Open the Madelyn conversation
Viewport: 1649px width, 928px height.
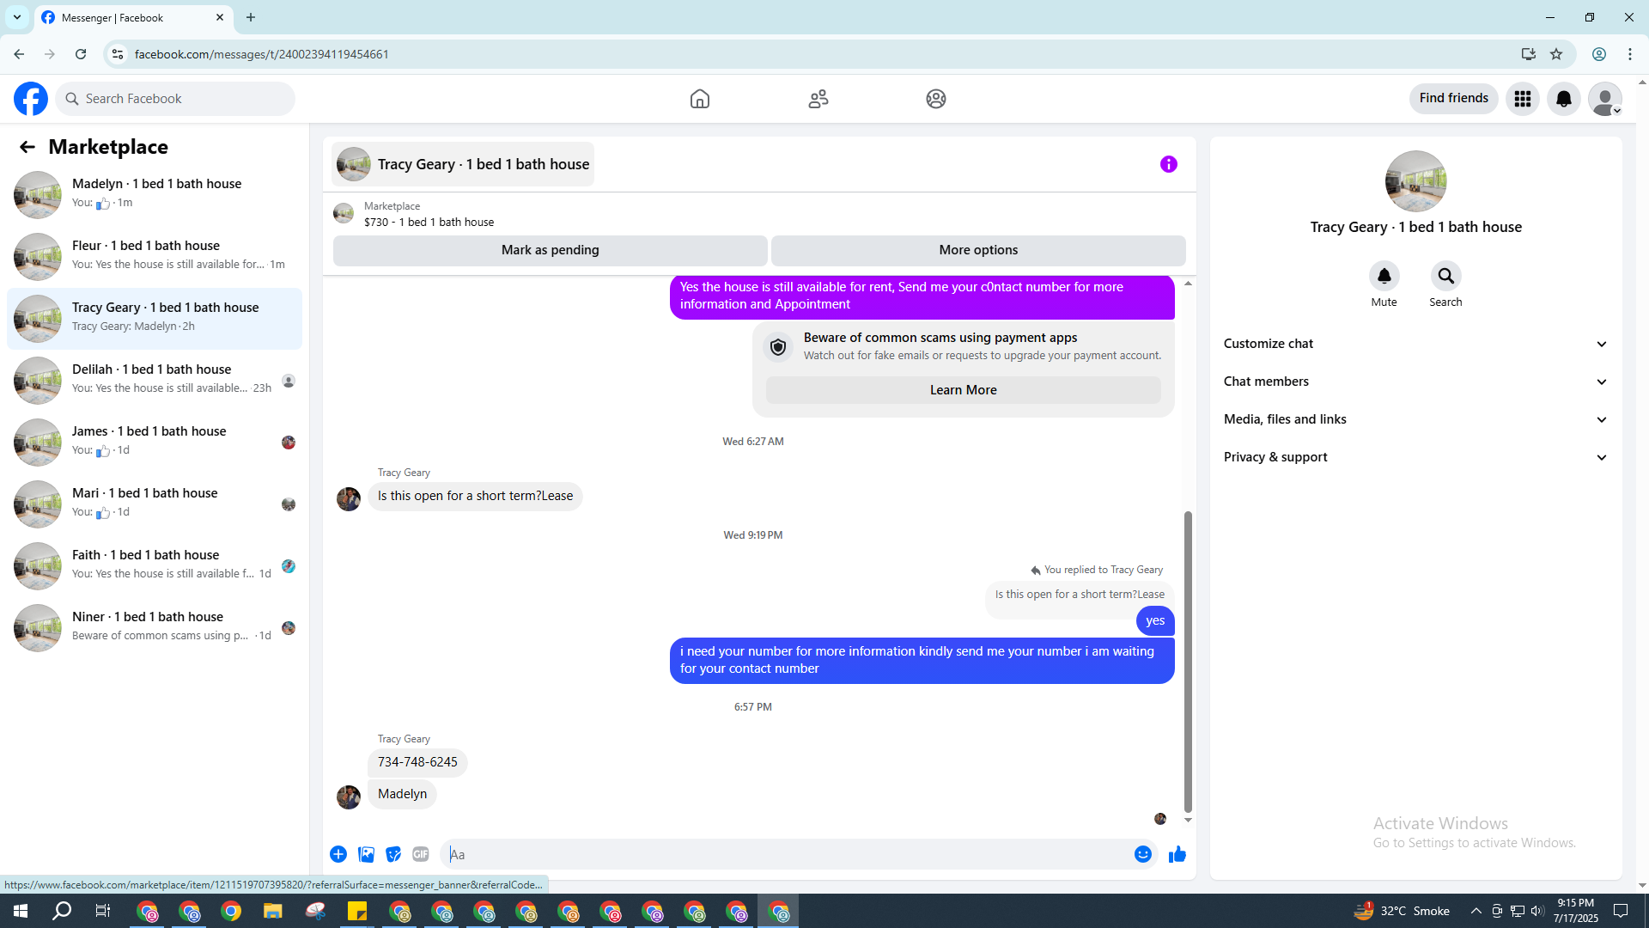tap(155, 194)
